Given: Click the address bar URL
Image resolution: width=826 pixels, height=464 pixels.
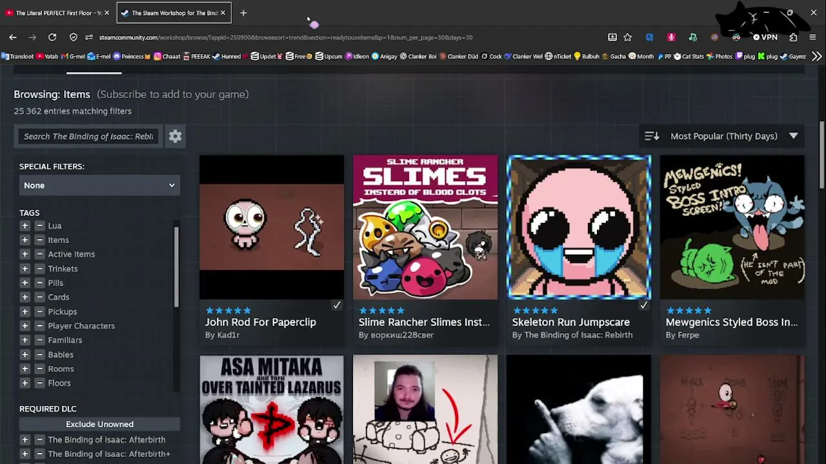Looking at the screenshot, I should point(286,37).
